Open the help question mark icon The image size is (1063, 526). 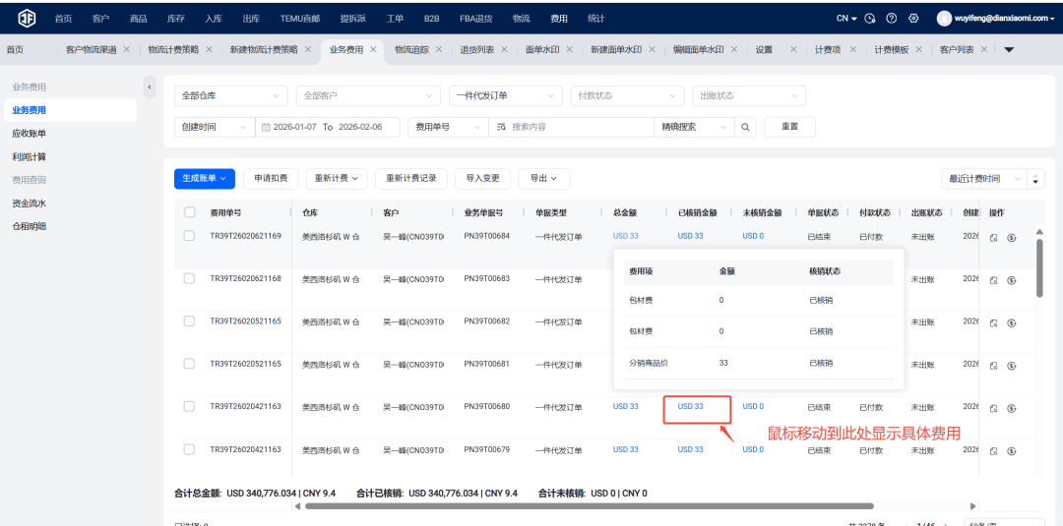pos(892,19)
